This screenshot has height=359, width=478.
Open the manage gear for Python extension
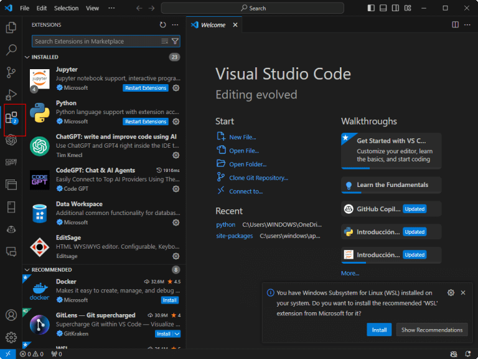coord(176,122)
